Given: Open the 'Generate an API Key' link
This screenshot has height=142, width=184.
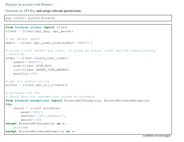Looking at the screenshot, I should (x=20, y=11).
